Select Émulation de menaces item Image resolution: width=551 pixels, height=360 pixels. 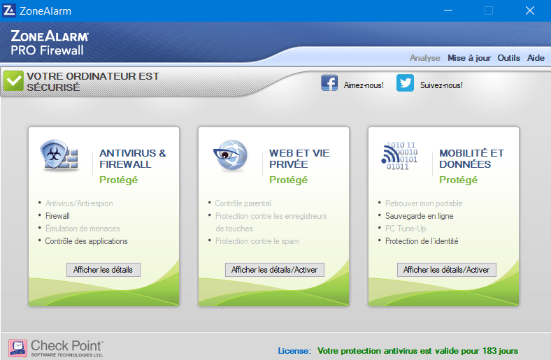click(83, 229)
